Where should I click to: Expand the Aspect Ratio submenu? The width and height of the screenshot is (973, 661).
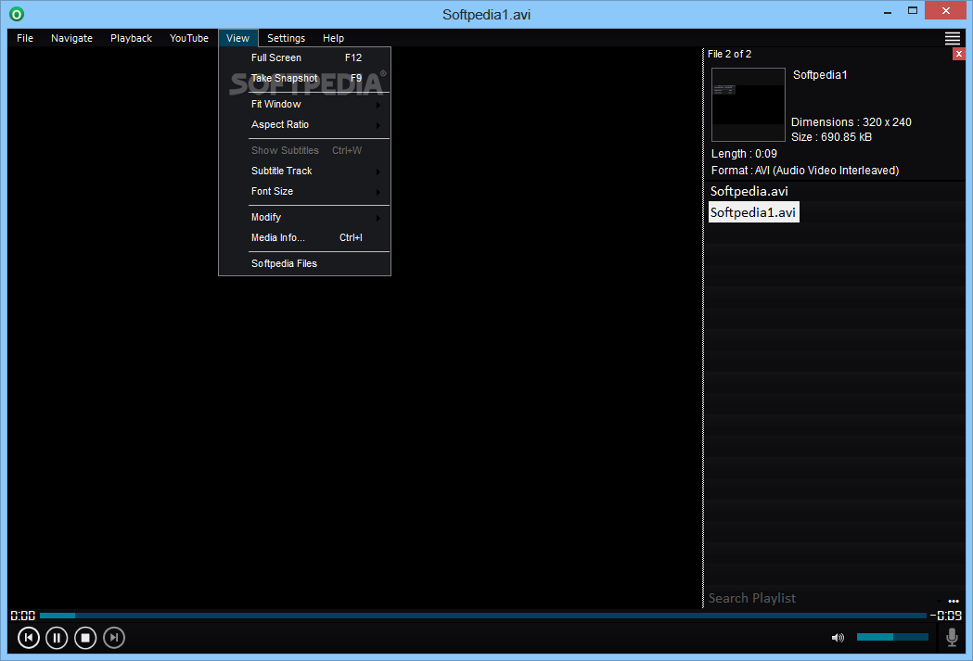point(304,124)
